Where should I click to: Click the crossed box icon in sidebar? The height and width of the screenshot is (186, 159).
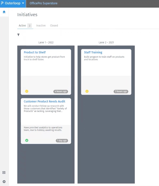[x=4, y=172]
